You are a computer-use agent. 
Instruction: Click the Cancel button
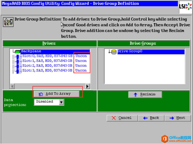[x=122, y=118]
